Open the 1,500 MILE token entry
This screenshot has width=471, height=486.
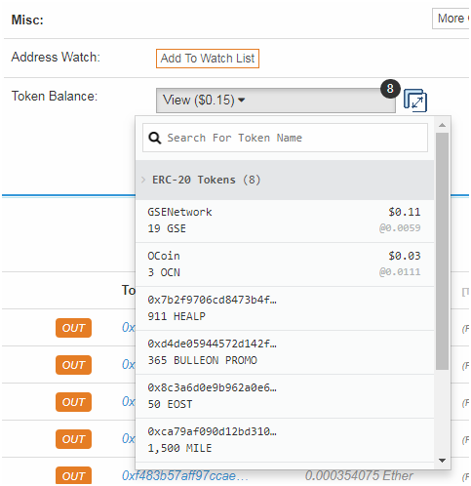pos(285,440)
